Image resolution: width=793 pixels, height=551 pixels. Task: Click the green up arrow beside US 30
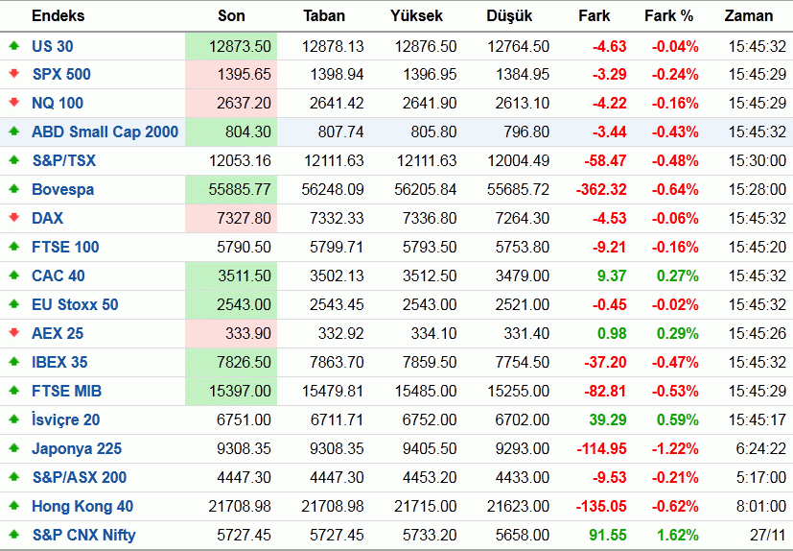click(x=14, y=45)
